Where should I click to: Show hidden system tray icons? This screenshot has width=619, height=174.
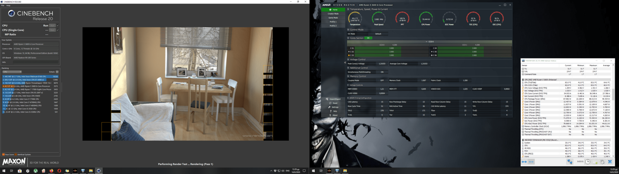click(x=271, y=171)
